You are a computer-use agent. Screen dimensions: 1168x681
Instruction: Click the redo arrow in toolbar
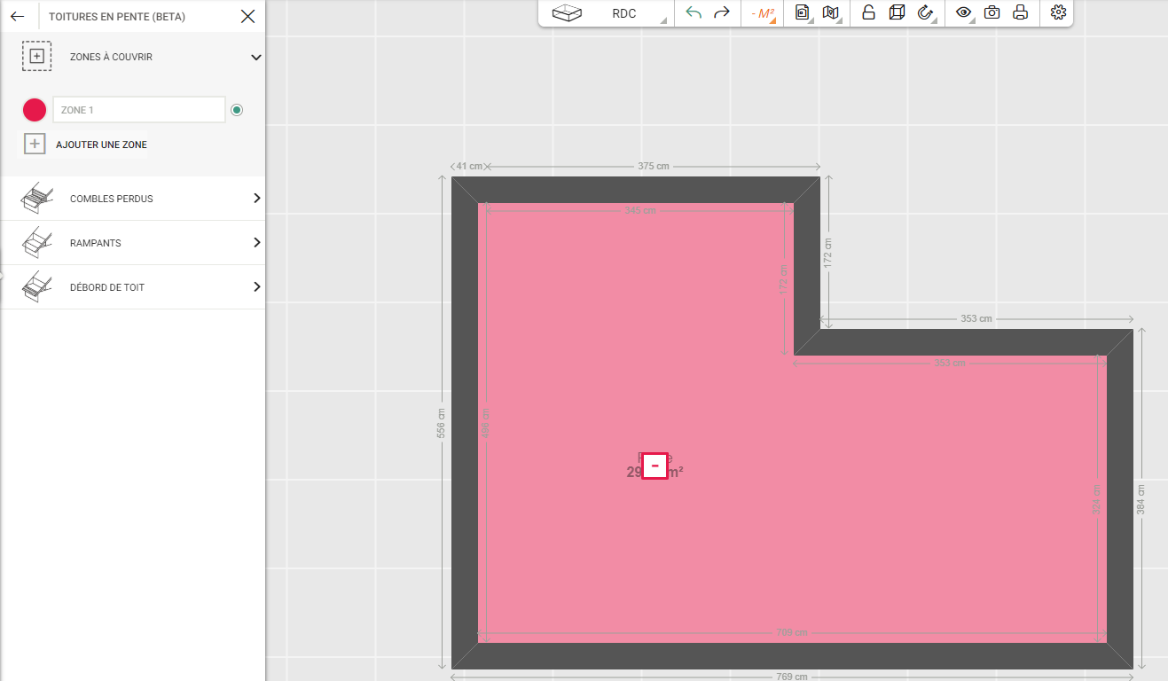722,13
